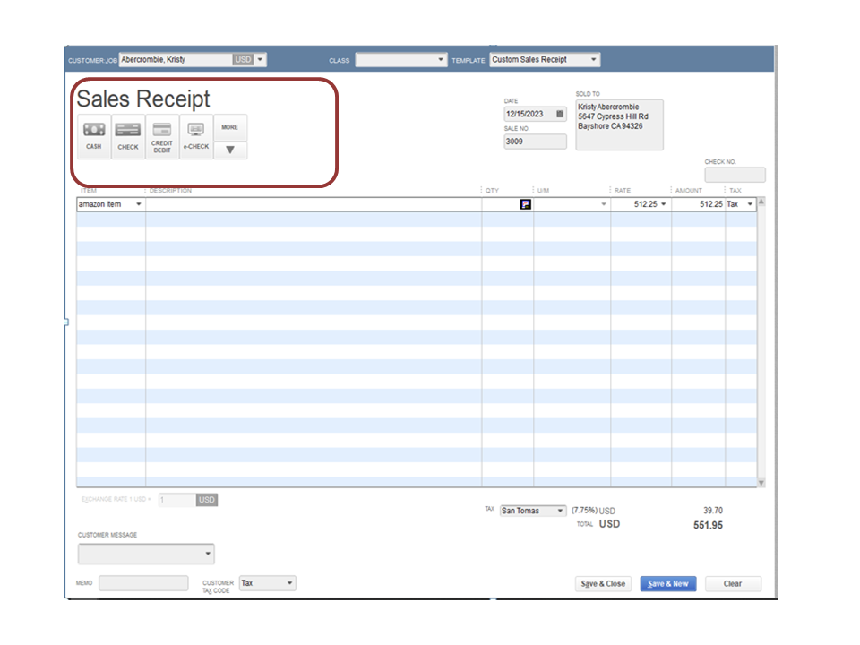Click the scroll up arrow of item table
Viewport: 860px width, 645px height.
[761, 202]
